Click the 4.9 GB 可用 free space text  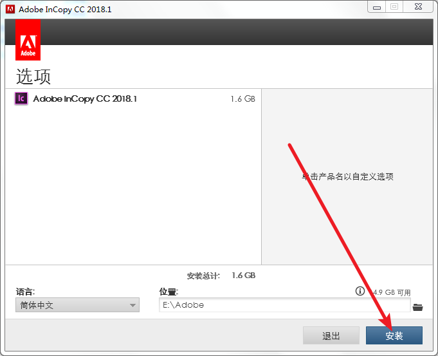point(392,292)
